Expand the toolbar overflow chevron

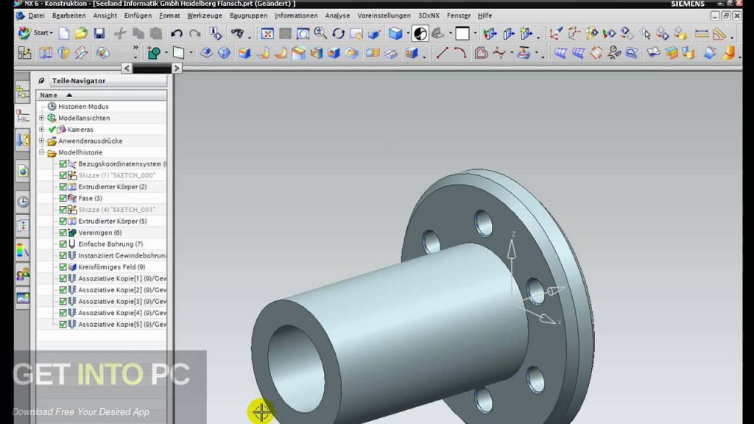tap(135, 48)
